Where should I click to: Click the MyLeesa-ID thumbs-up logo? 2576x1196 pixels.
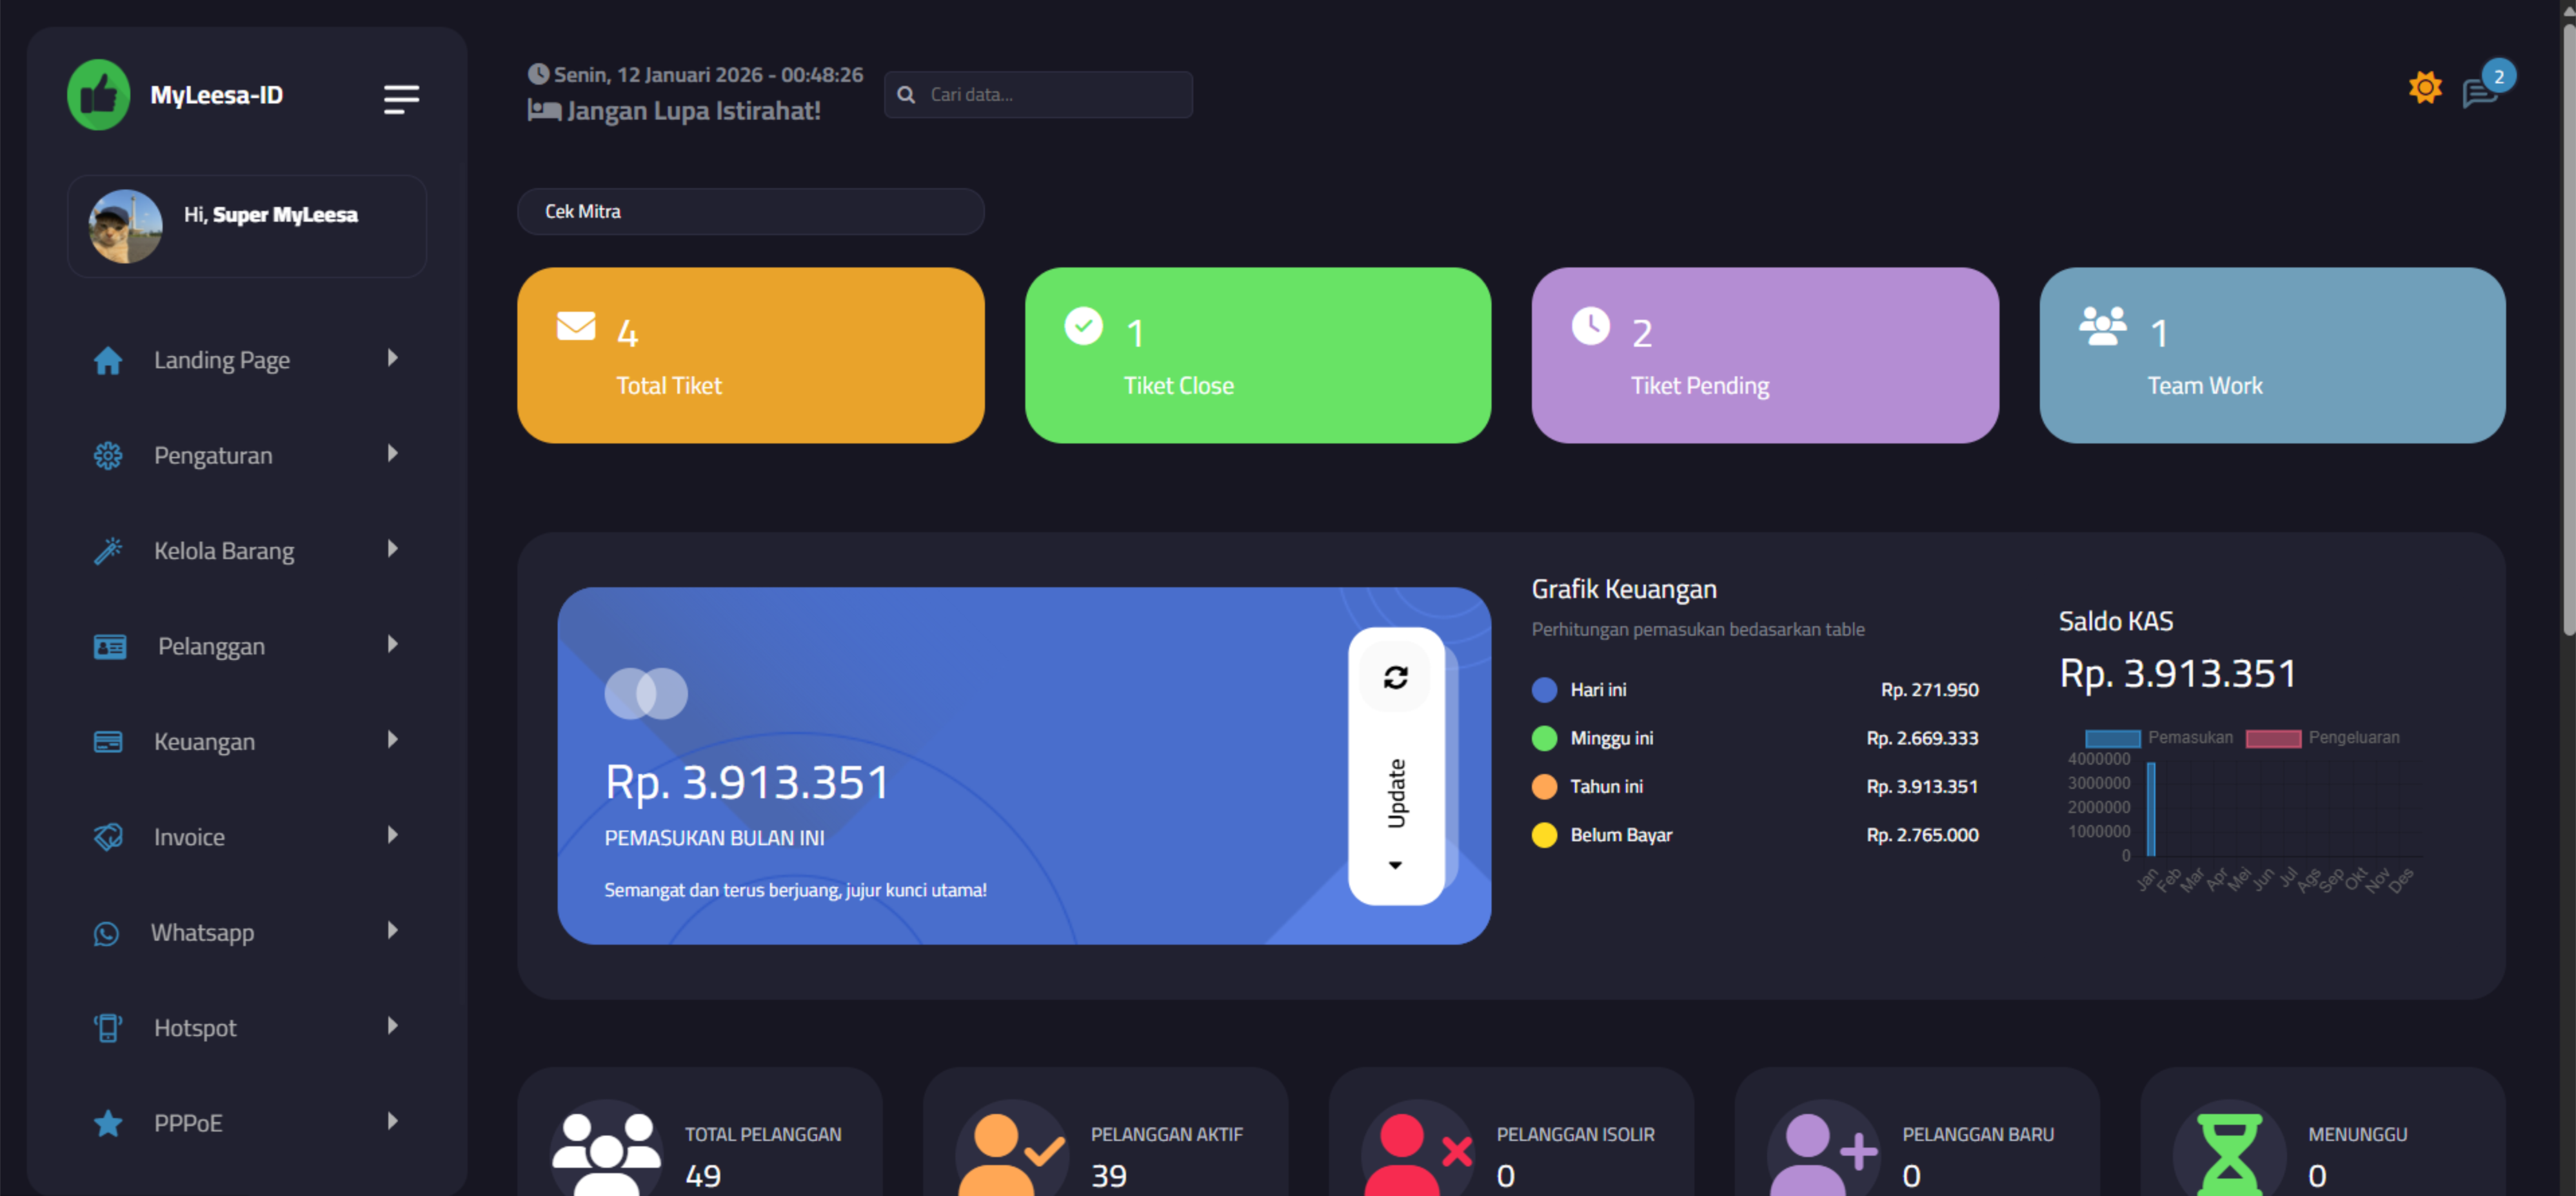99,94
